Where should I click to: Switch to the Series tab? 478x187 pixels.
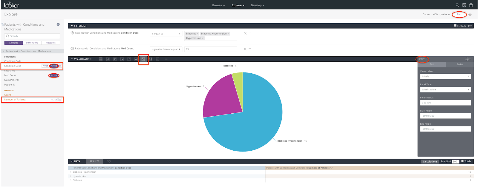point(459,64)
